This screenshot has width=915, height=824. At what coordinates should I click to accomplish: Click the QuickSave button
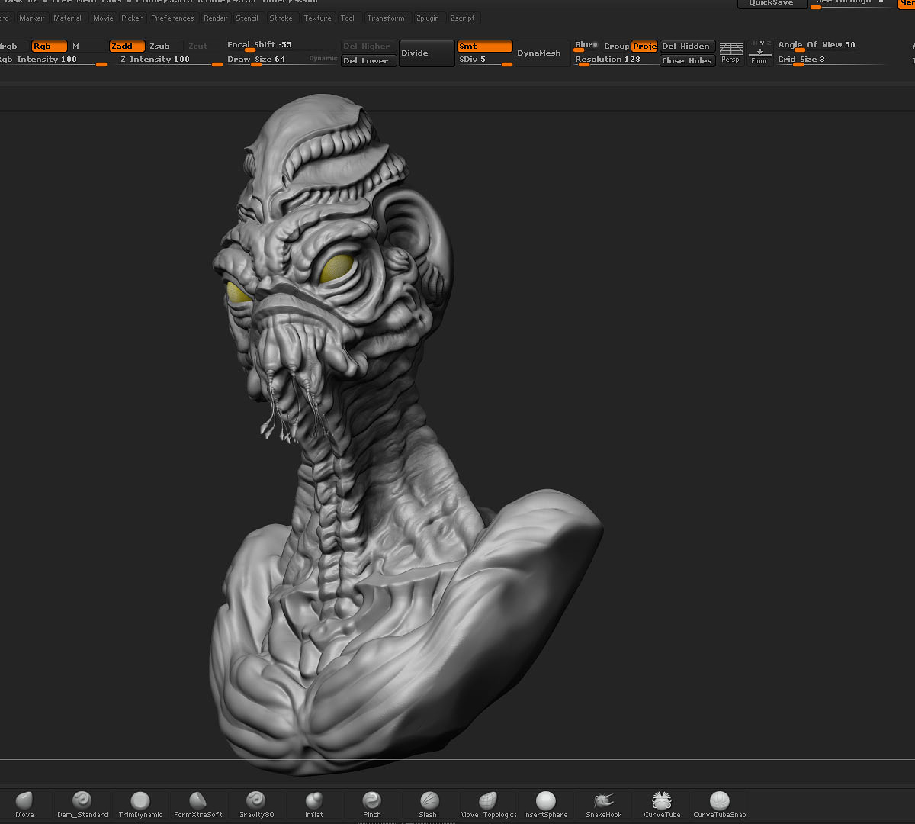pyautogui.click(x=772, y=3)
